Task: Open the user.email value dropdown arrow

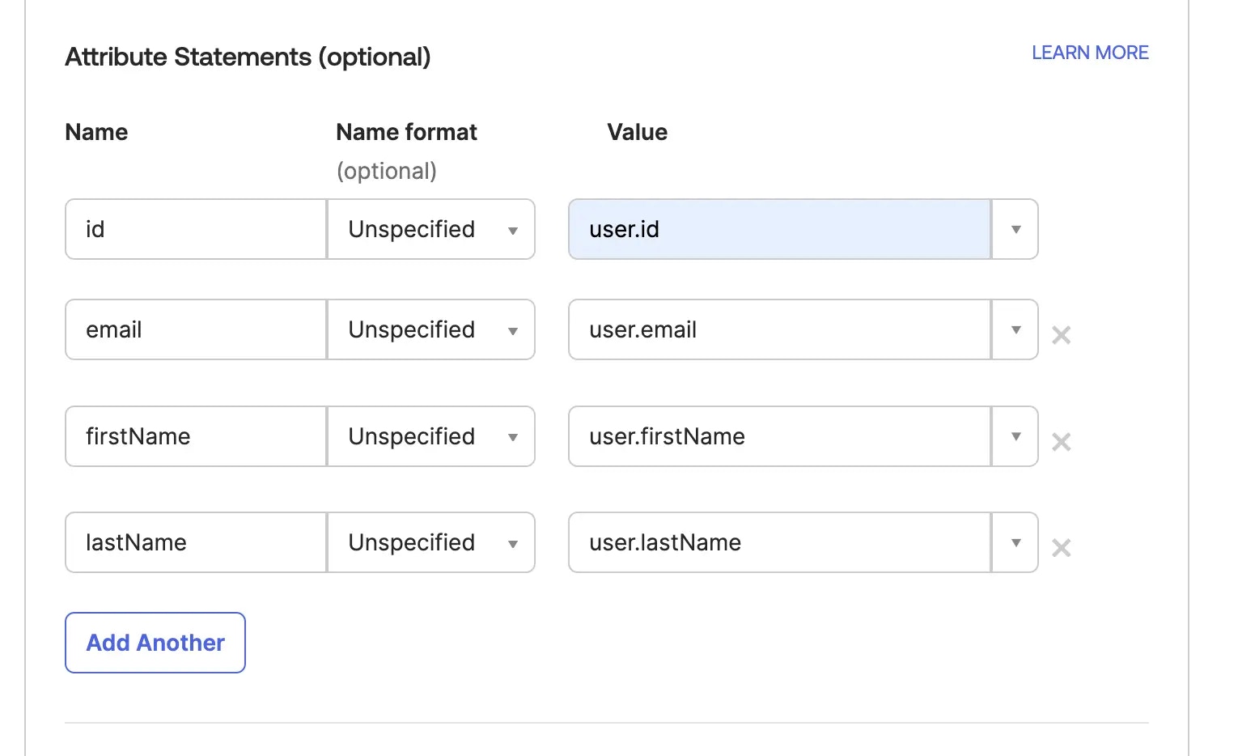Action: [1015, 329]
